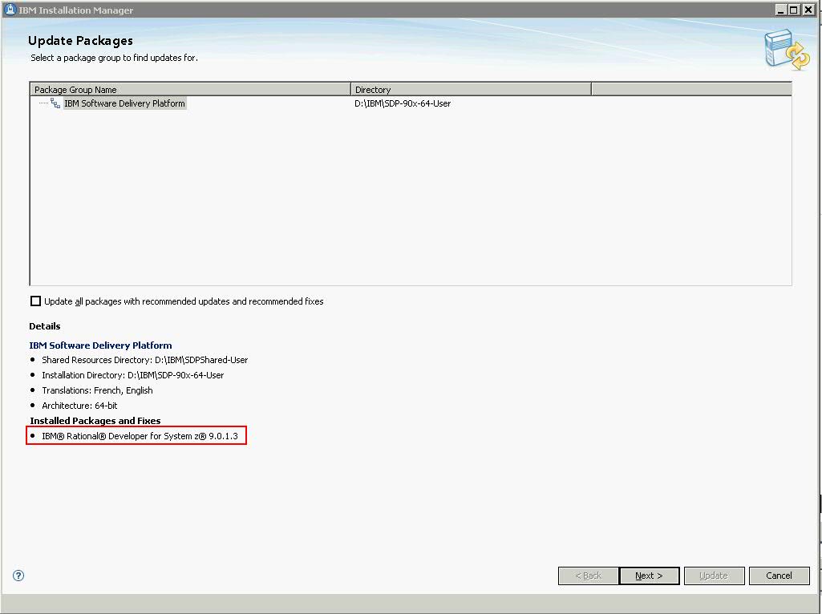Select IBM Software Delivery Platform package group

pyautogui.click(x=125, y=103)
